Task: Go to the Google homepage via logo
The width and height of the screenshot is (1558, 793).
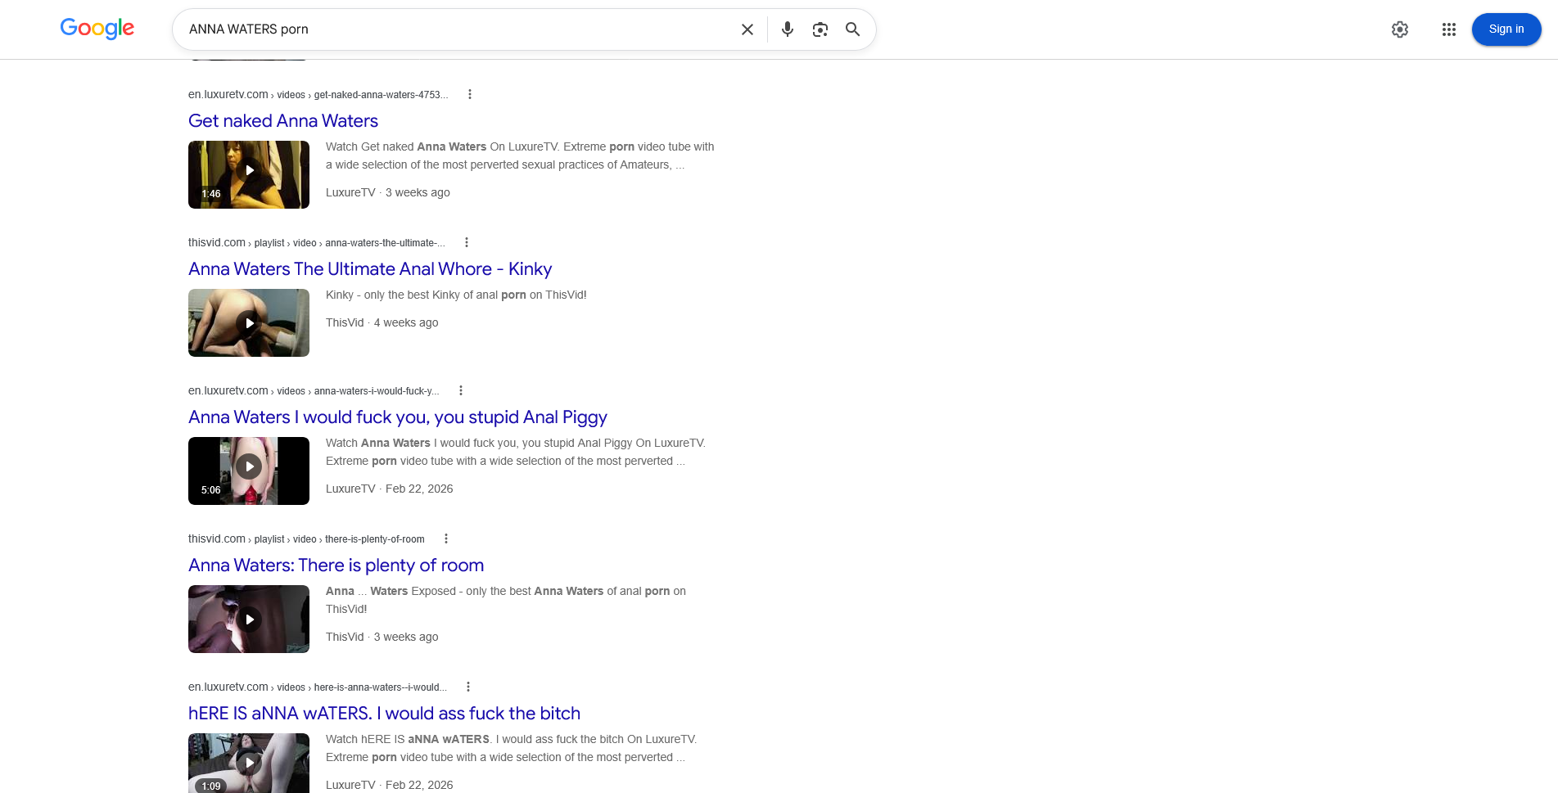Action: (97, 29)
